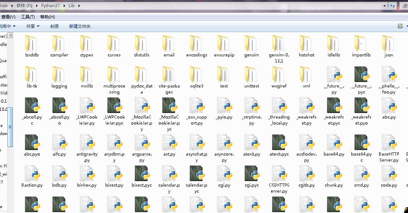
Task: Select the gensim folder
Action: (252, 46)
